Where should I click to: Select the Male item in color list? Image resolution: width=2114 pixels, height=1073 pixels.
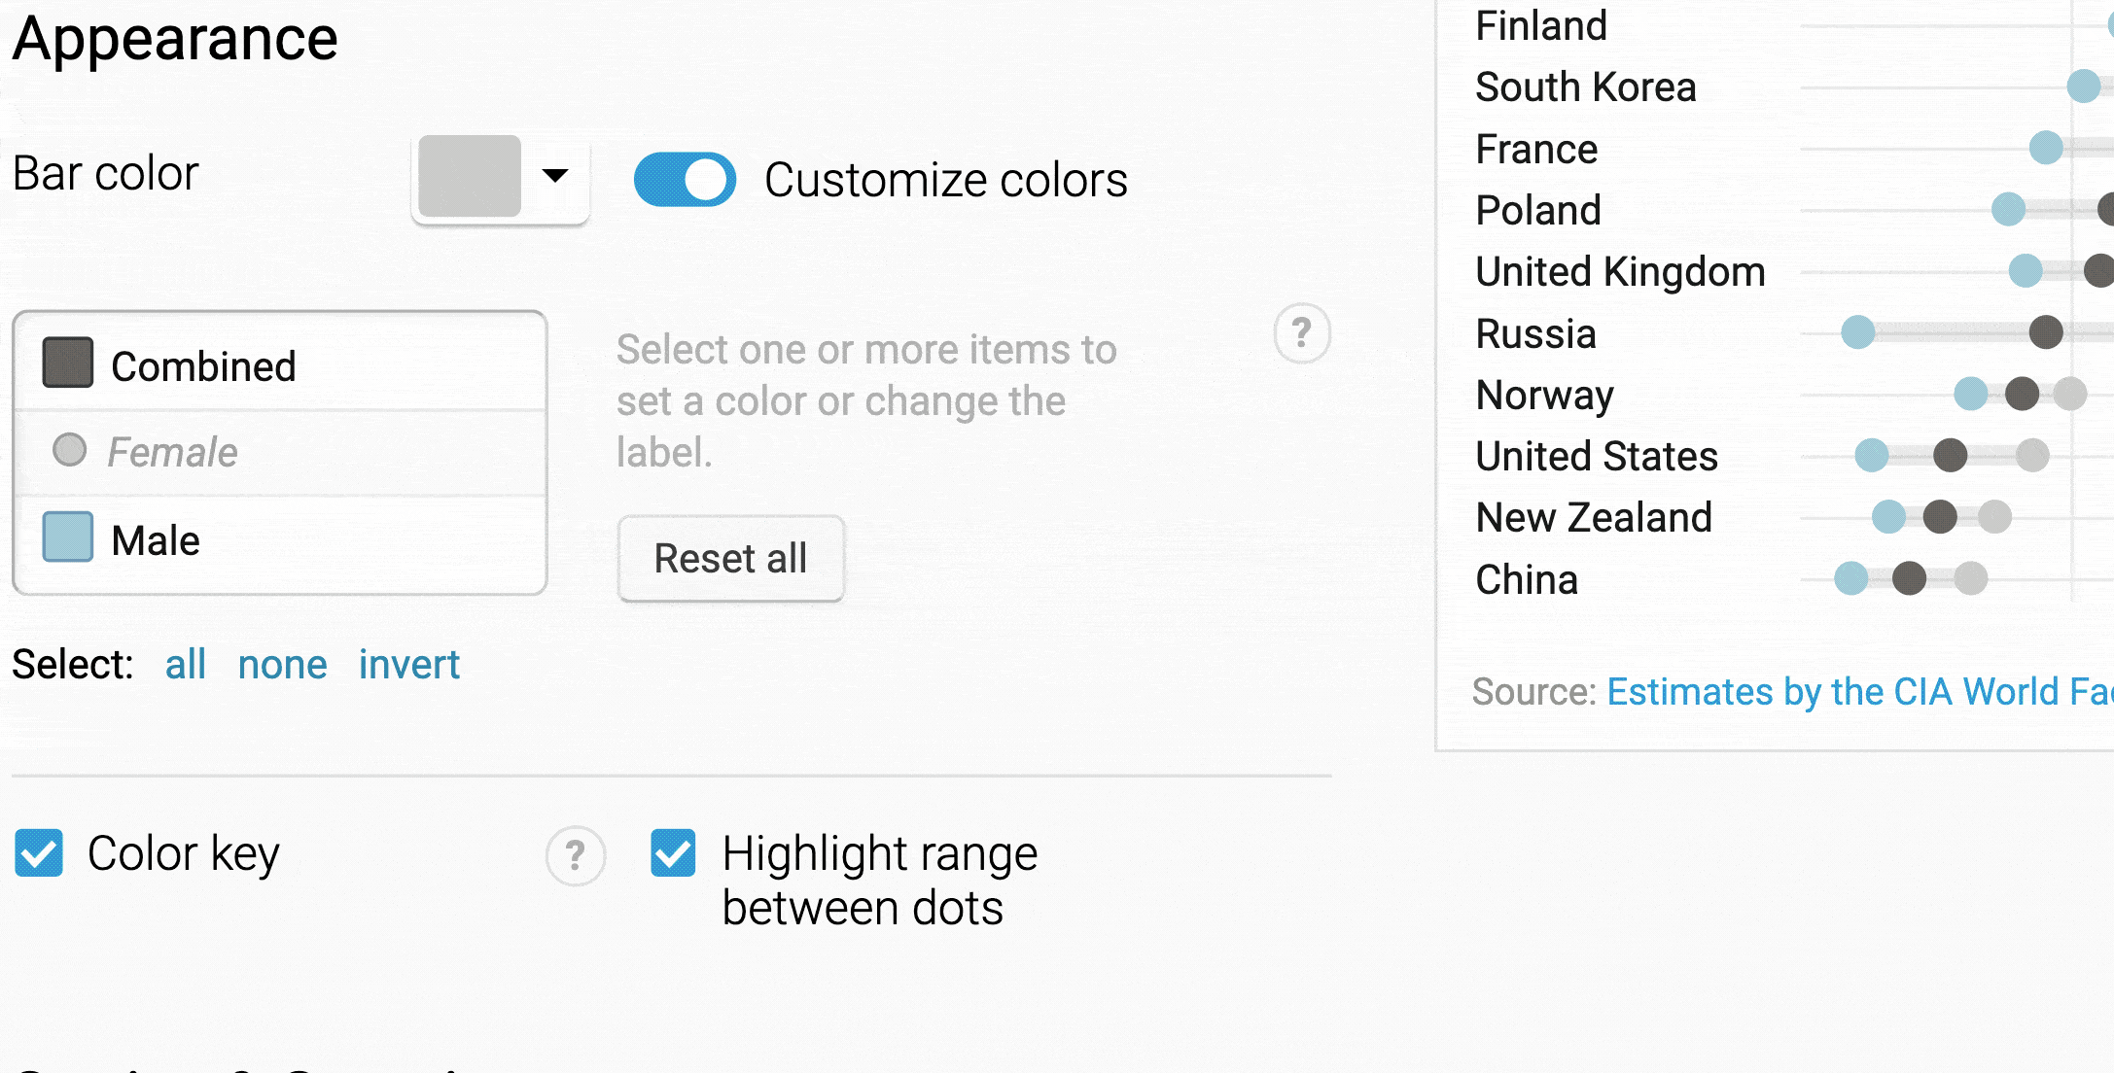pyautogui.click(x=280, y=540)
